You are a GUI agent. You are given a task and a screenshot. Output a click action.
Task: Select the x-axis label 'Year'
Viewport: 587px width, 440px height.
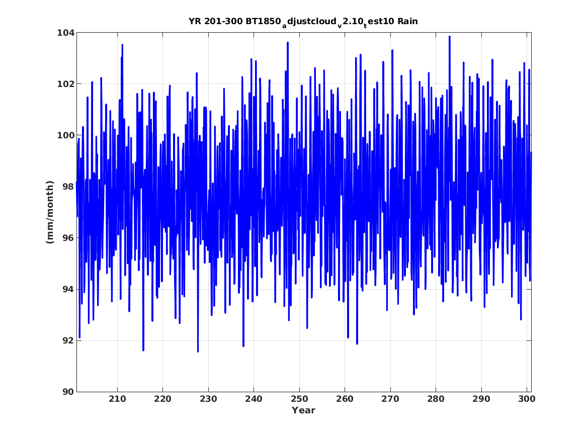coord(304,410)
